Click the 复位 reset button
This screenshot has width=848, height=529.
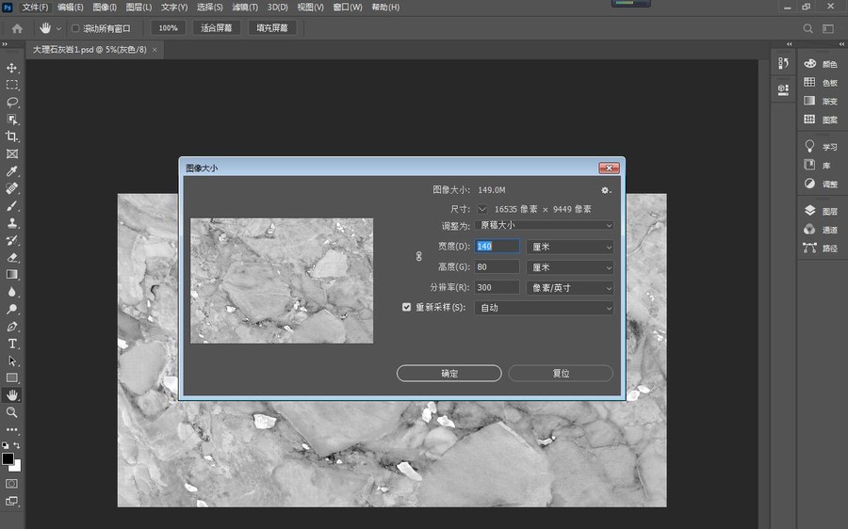tap(561, 374)
